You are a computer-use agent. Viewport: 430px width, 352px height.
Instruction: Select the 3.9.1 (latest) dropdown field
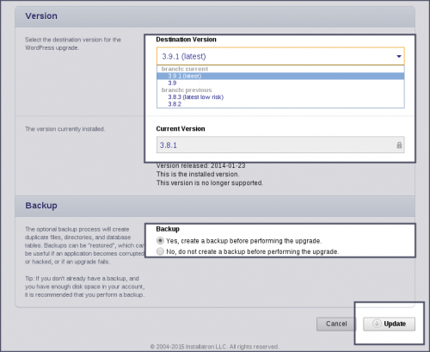point(280,56)
